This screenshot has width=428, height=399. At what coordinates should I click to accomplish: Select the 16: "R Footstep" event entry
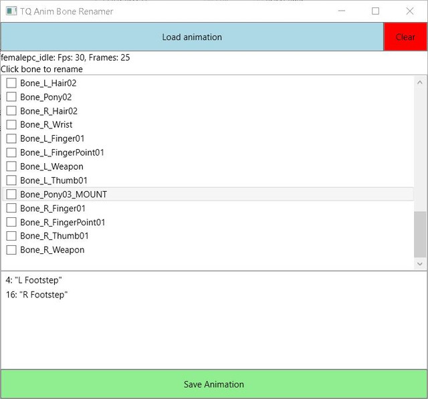[37, 295]
